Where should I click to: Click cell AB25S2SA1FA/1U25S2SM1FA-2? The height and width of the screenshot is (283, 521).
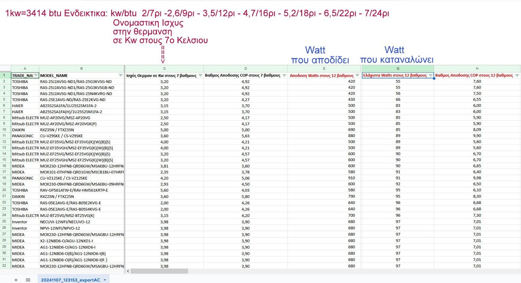[81, 106]
